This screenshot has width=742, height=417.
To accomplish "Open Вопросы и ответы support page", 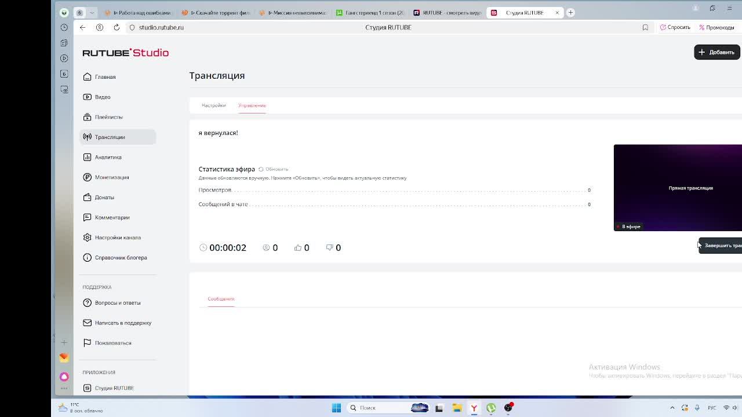I will (118, 303).
